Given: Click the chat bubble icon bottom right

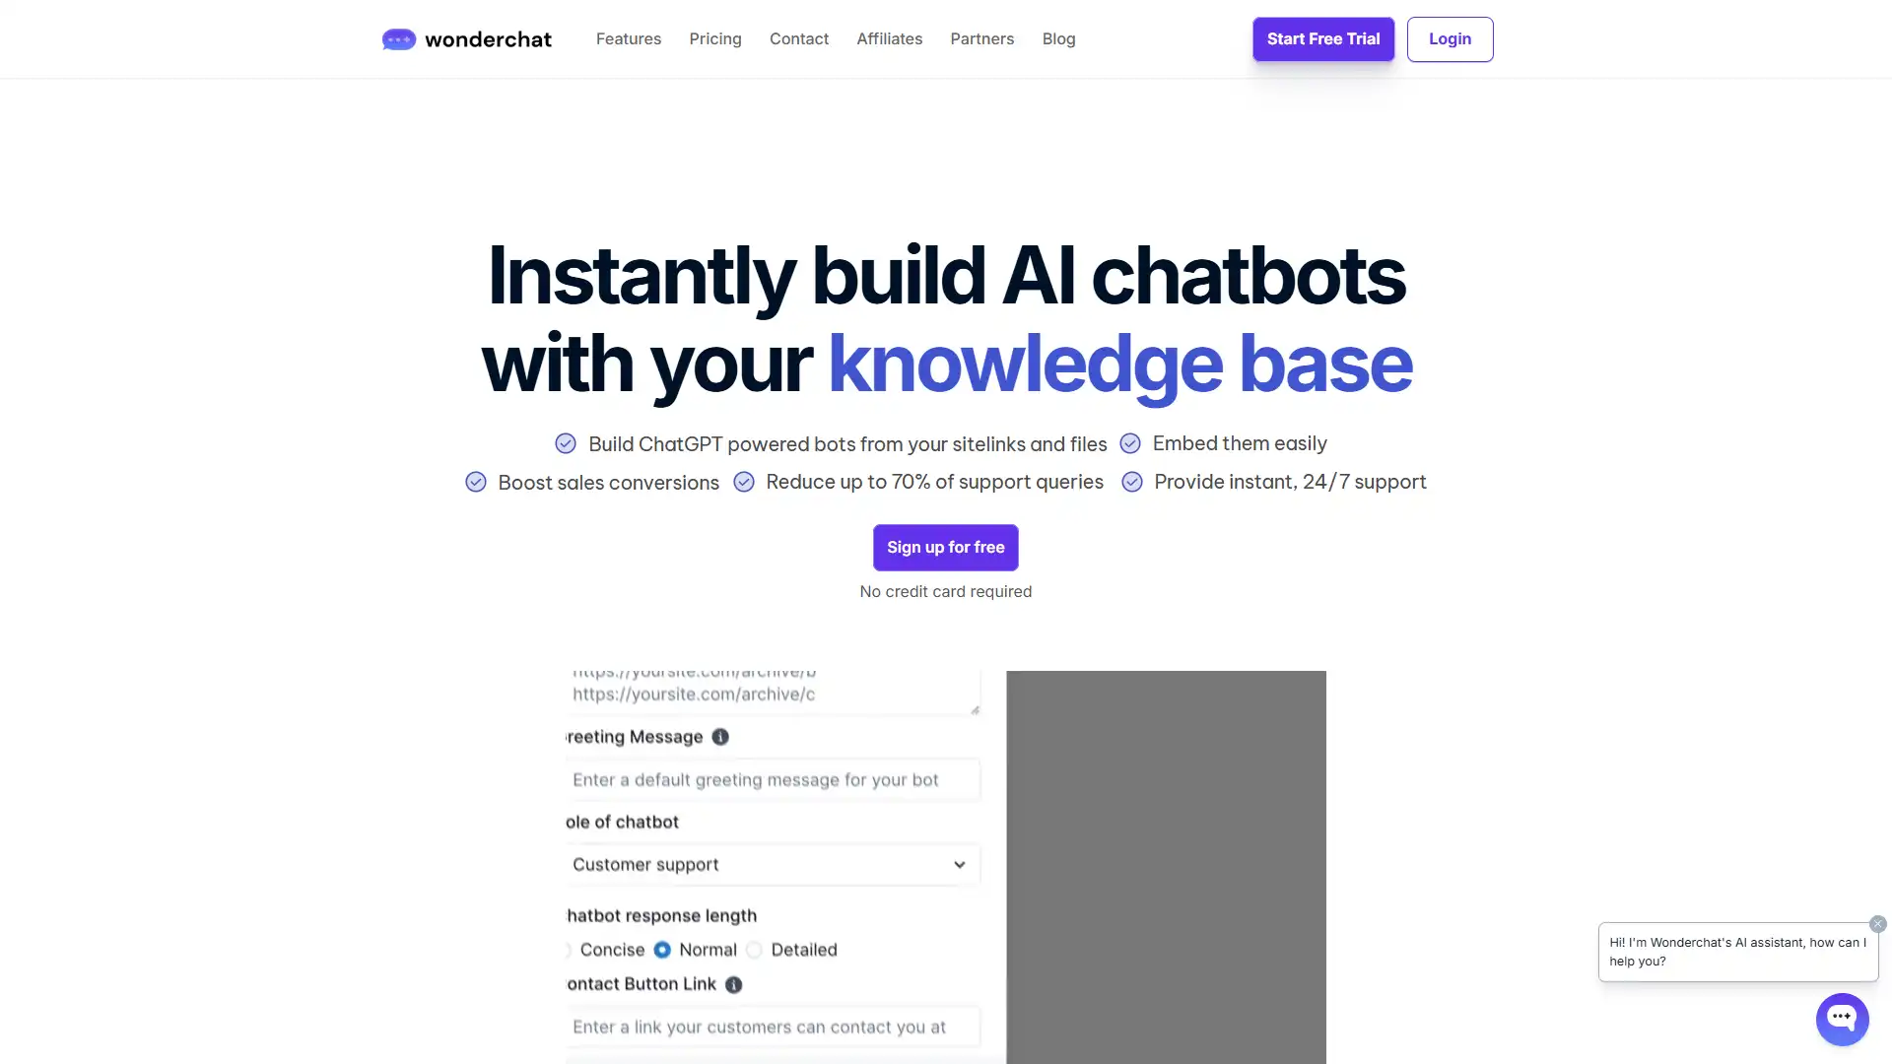Looking at the screenshot, I should (1842, 1019).
